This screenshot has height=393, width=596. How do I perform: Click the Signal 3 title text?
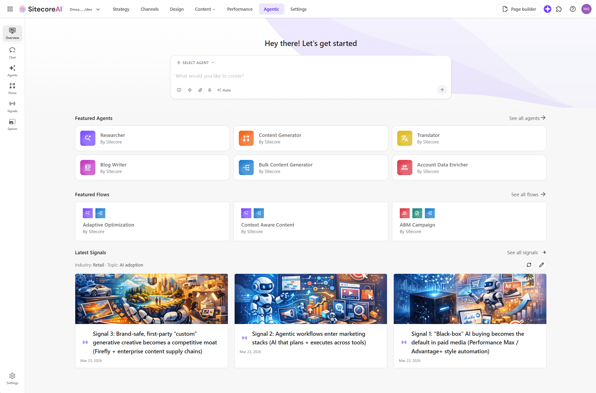click(x=155, y=342)
